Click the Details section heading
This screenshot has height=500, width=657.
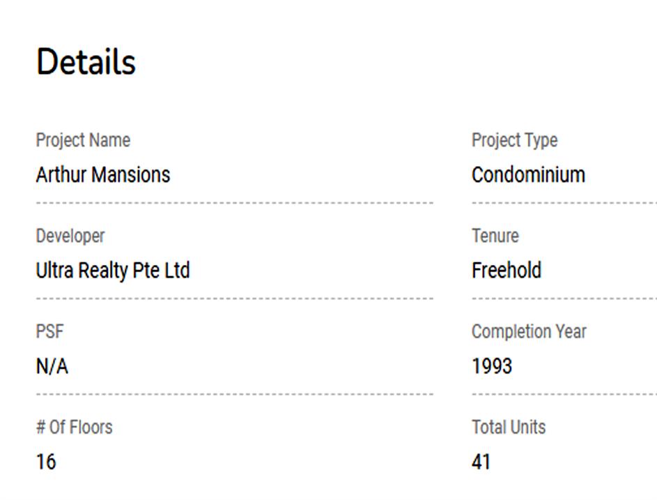click(86, 62)
